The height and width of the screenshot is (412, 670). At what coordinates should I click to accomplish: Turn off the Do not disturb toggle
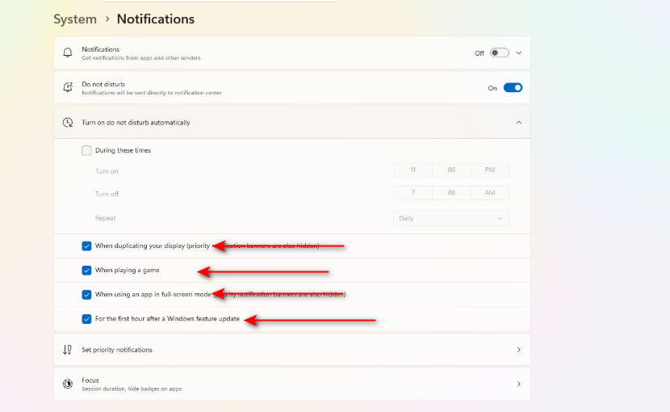(x=513, y=88)
